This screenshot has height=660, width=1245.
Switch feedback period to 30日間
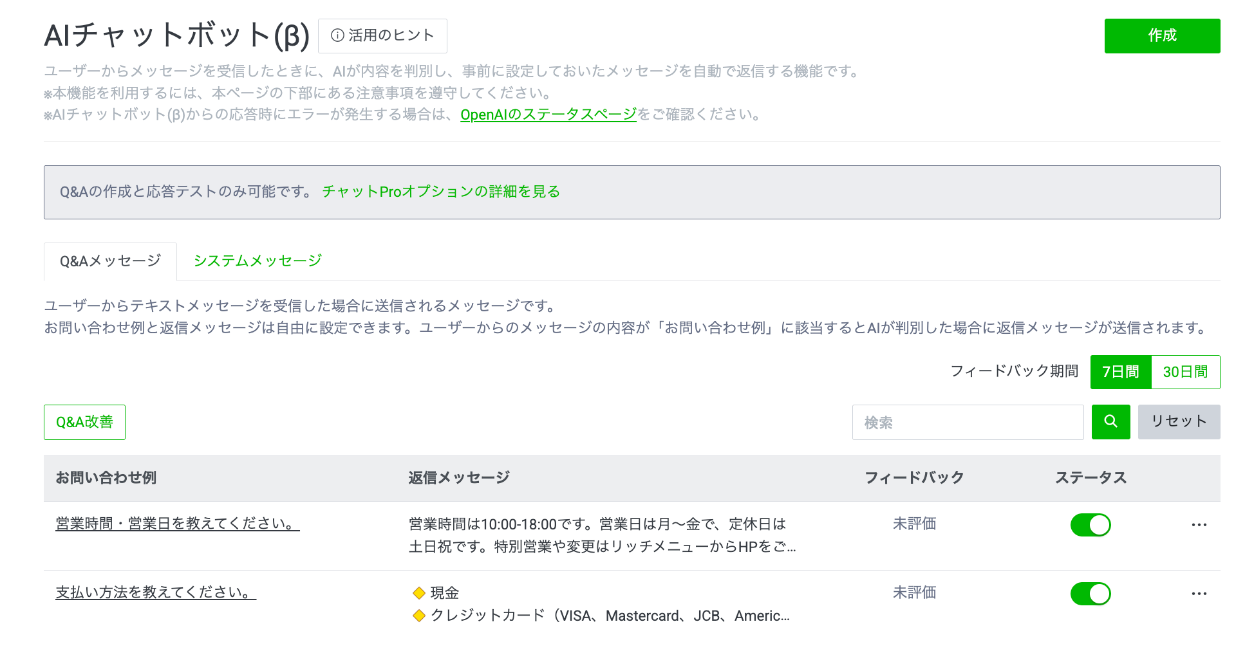[x=1185, y=372]
